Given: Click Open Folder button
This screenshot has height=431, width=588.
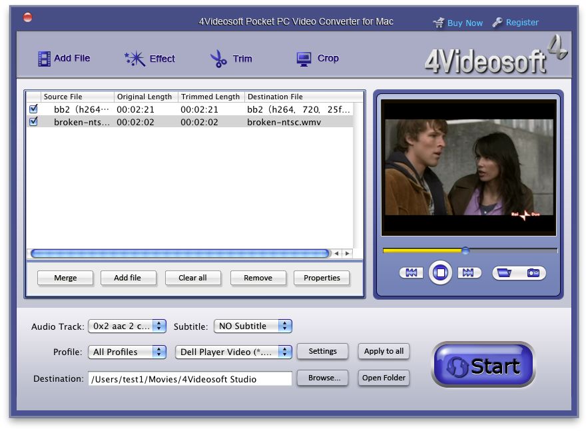Looking at the screenshot, I should (x=384, y=378).
